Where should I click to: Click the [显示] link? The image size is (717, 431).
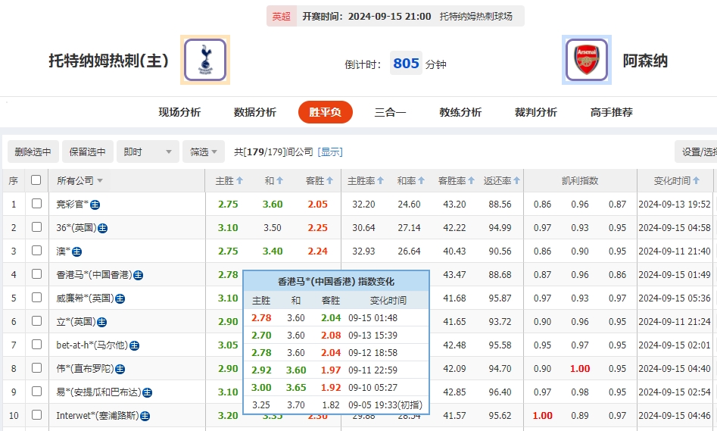[330, 151]
